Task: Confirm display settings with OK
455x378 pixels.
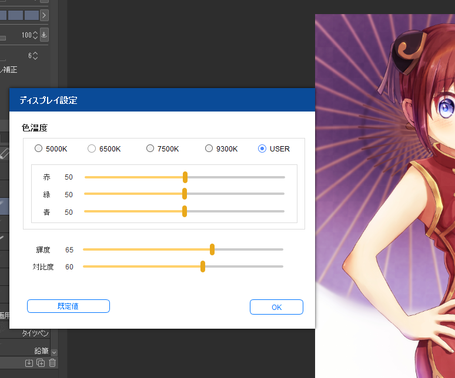Action: (x=276, y=307)
